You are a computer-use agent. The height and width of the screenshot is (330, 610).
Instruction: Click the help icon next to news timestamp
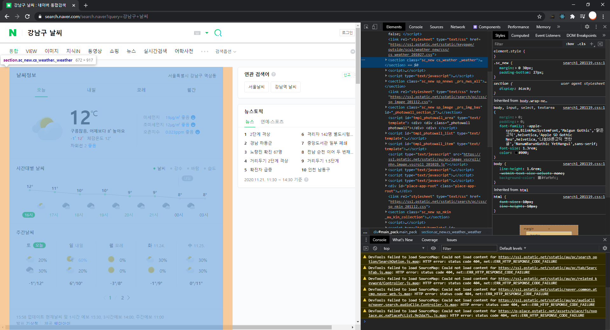pos(306,180)
